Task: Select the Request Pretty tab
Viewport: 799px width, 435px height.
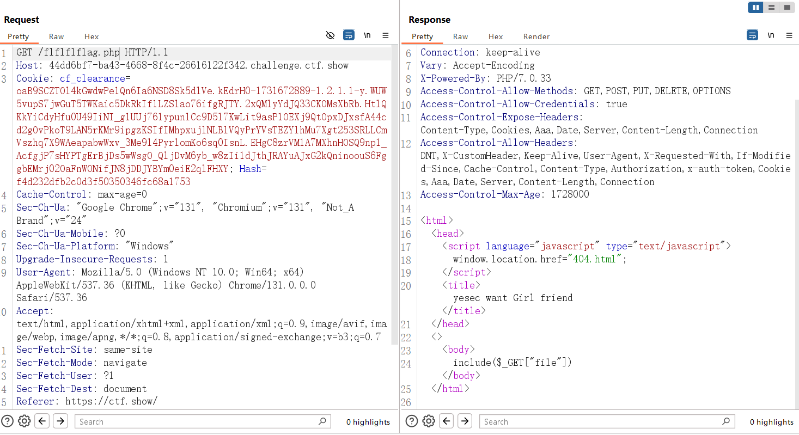Action: 19,36
